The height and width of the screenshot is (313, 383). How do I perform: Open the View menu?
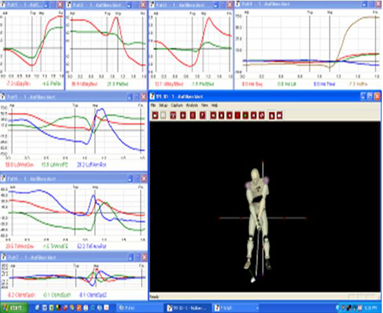coord(205,105)
